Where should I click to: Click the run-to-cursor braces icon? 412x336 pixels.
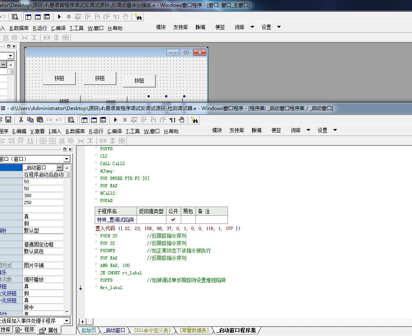click(x=172, y=120)
